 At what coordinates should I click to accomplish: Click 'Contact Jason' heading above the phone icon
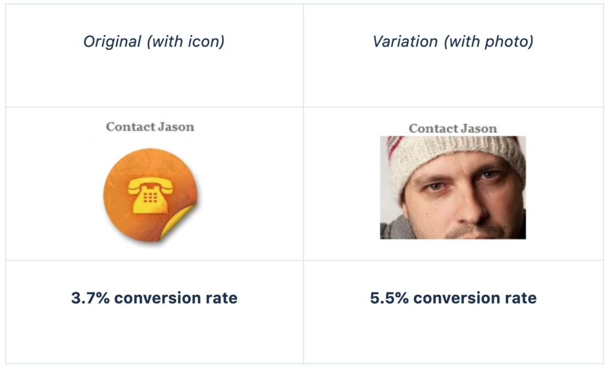point(150,127)
